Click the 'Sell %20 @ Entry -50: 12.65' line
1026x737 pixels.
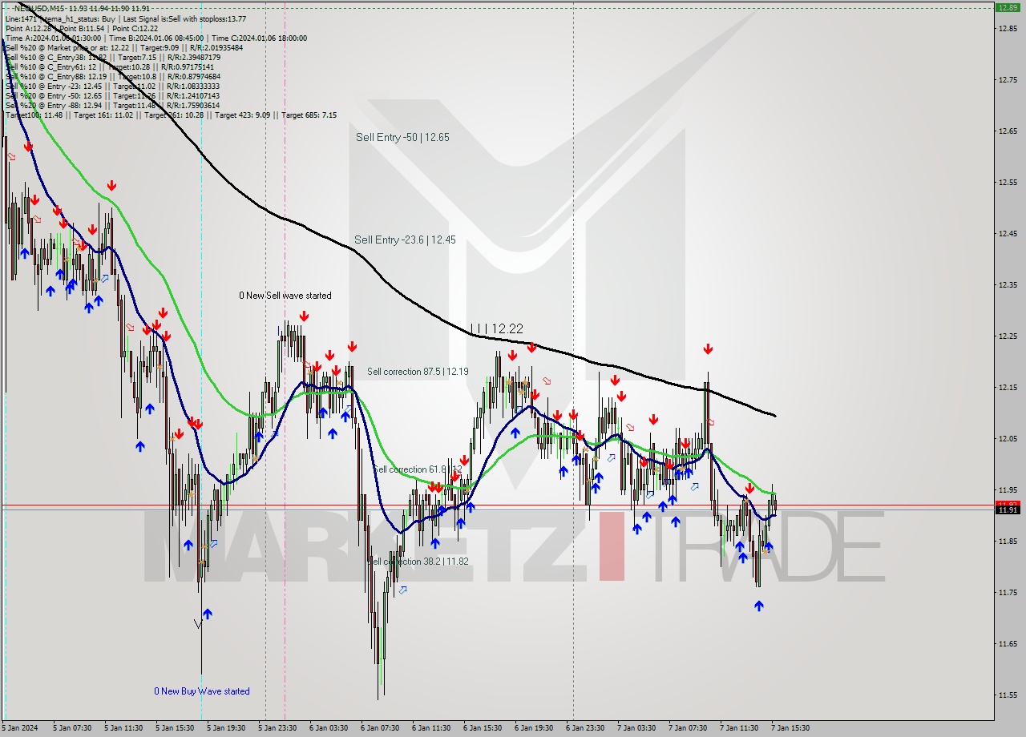click(x=112, y=95)
